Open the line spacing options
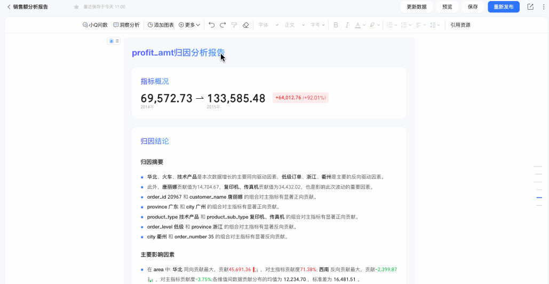Viewport: 549px width, 284px height. pos(435,25)
